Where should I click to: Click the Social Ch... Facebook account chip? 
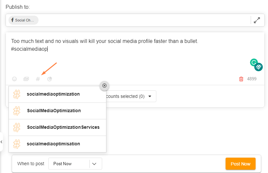(x=24, y=20)
